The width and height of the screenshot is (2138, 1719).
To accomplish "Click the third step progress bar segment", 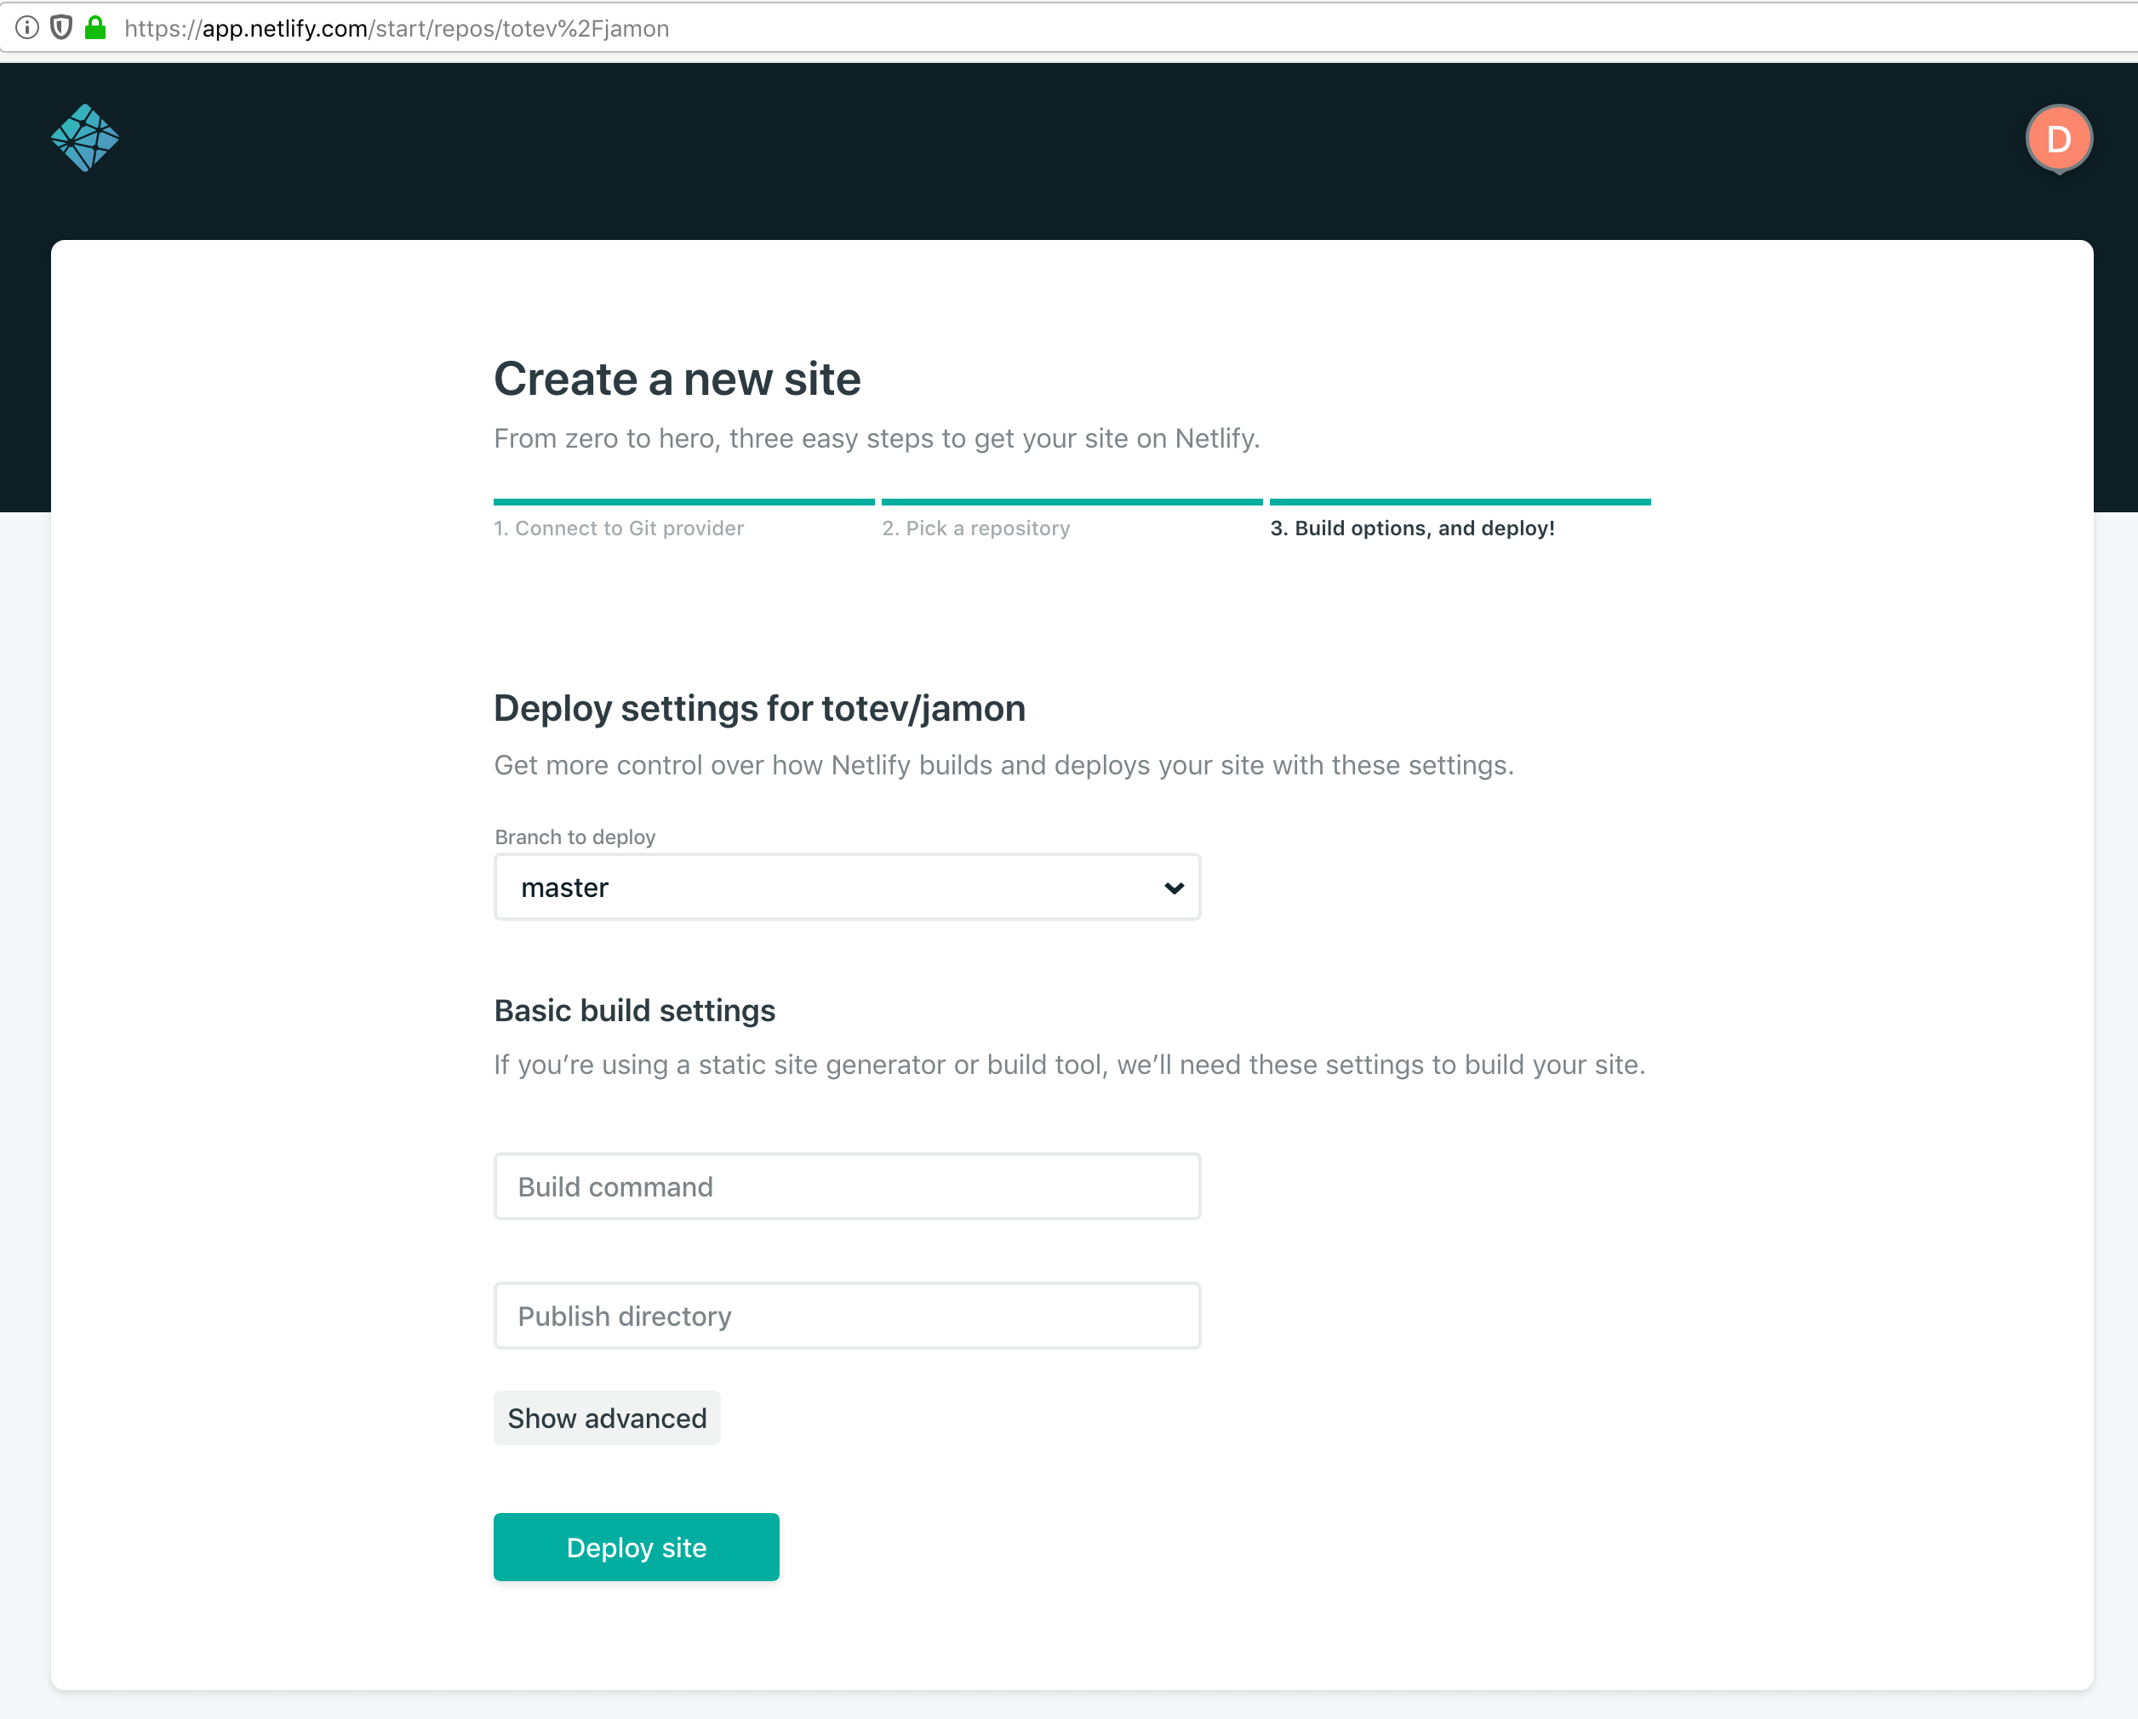I will click(1460, 503).
